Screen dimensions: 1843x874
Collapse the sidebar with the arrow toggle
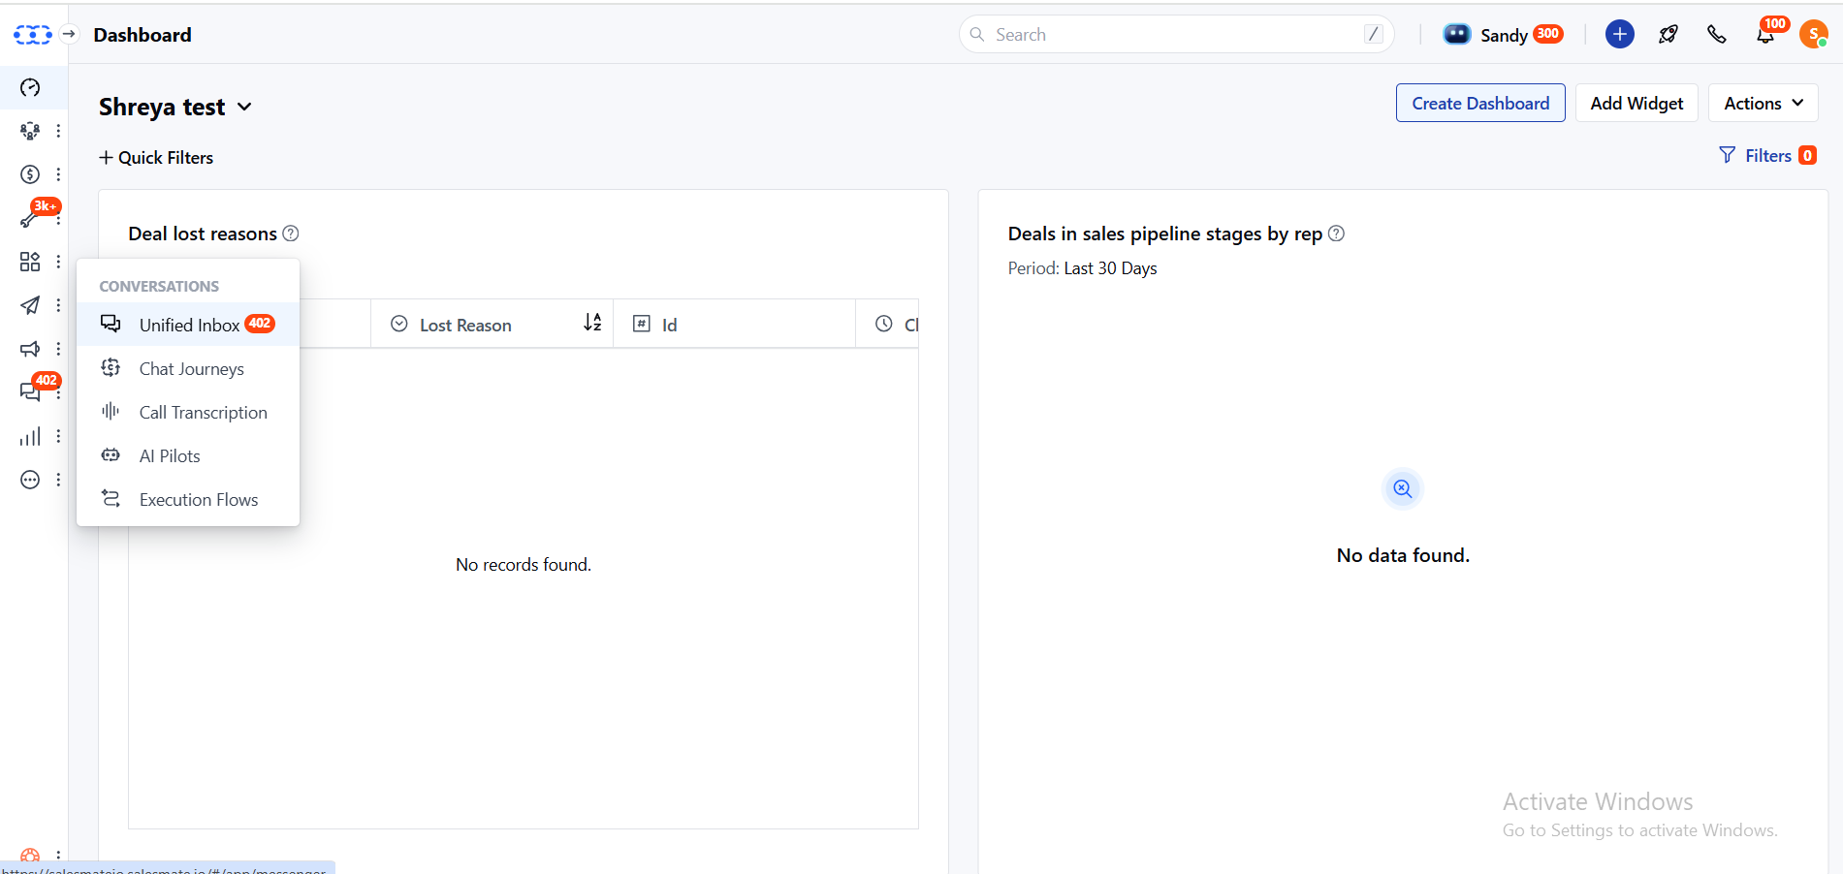(x=69, y=34)
